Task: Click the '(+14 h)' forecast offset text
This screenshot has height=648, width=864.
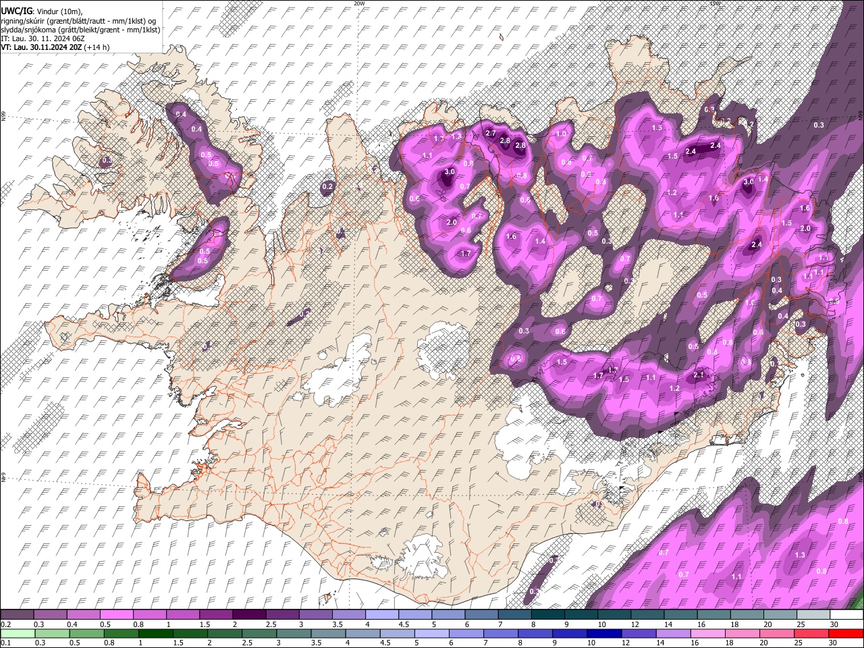Action: (97, 47)
